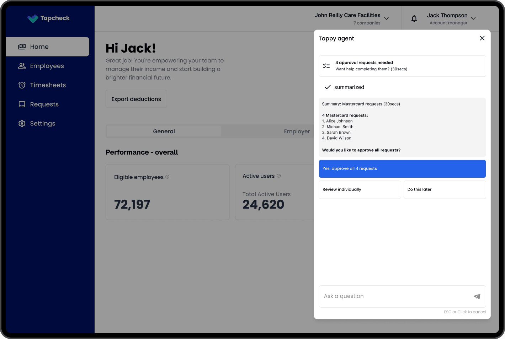Click the checklist icon in approval requests card

(x=326, y=66)
